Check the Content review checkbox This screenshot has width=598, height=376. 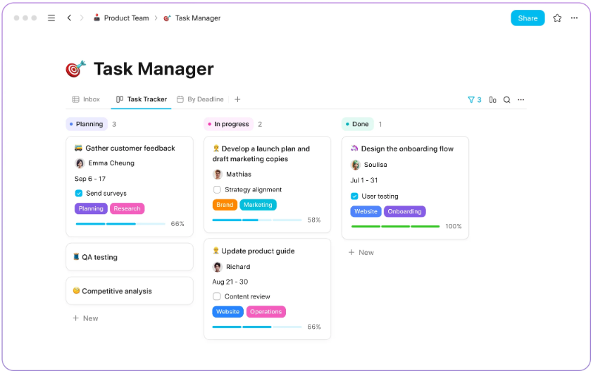tap(217, 296)
